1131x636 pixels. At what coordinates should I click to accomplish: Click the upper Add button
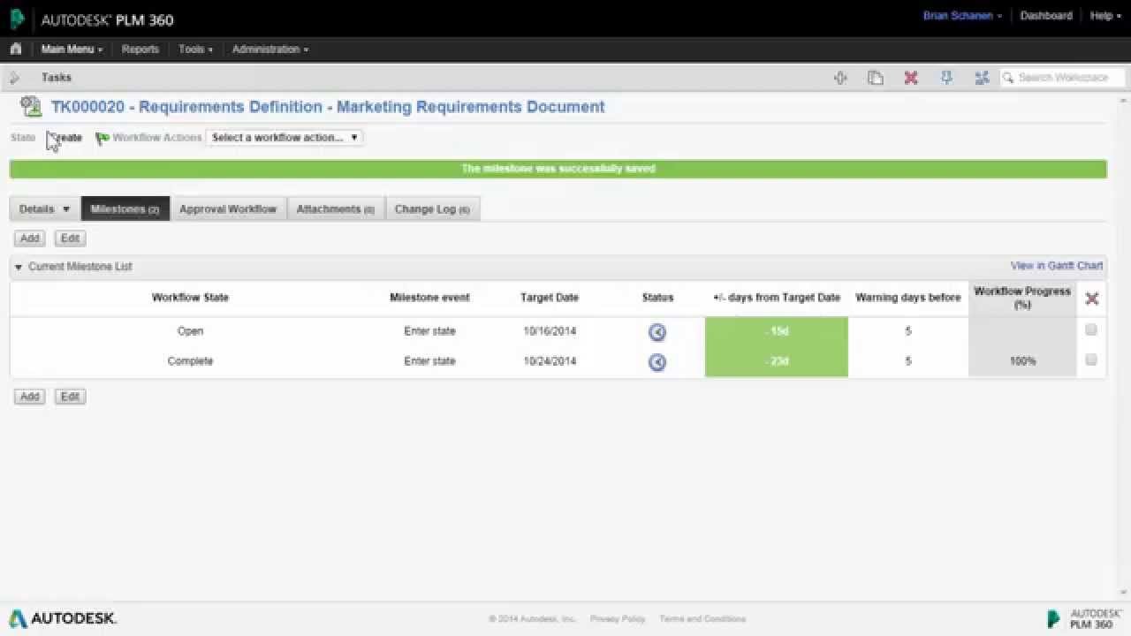(x=30, y=238)
